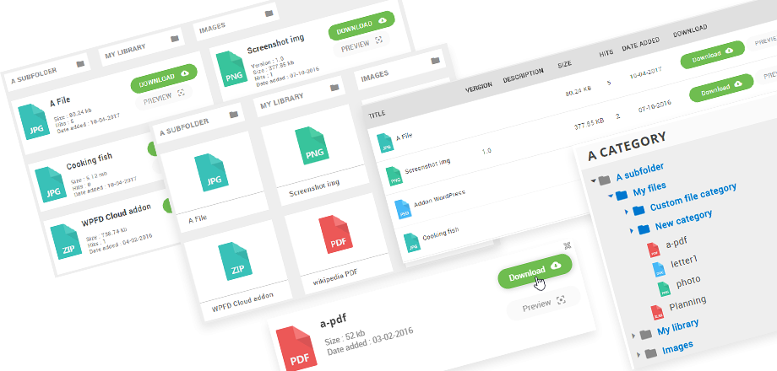Screen dimensions: 777x371
Task: Click the JPG icon in the table's A File row
Action: click(384, 142)
